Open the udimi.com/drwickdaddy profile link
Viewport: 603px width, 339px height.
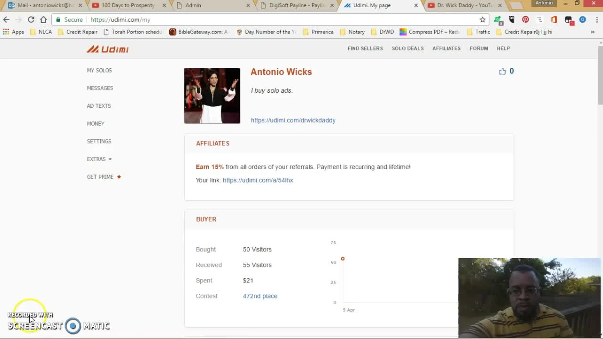click(293, 120)
